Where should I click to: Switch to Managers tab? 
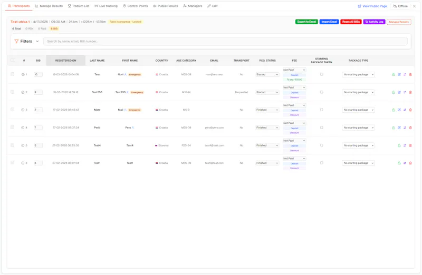tap(193, 6)
